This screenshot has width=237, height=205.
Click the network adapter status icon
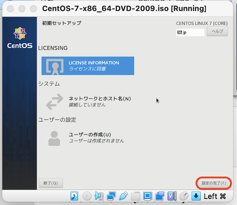tap(111, 196)
